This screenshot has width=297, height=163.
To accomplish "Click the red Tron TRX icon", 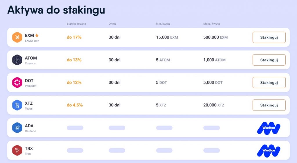I will click(x=17, y=150).
